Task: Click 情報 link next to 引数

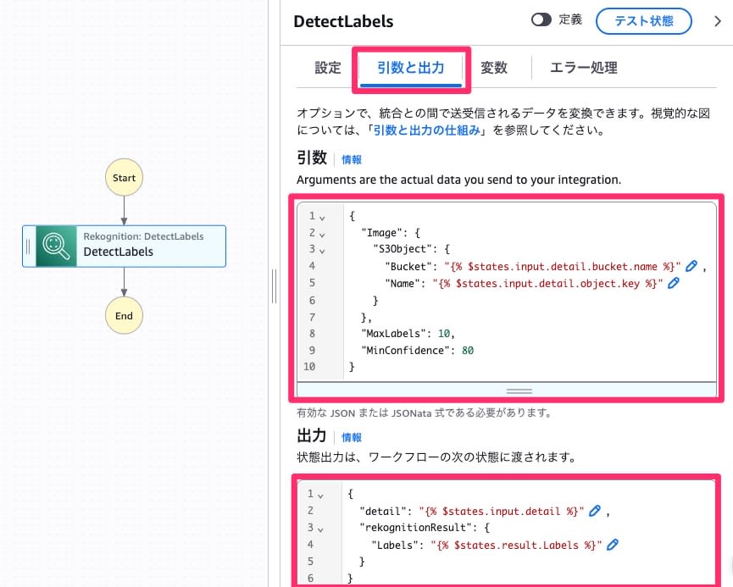Action: (352, 160)
